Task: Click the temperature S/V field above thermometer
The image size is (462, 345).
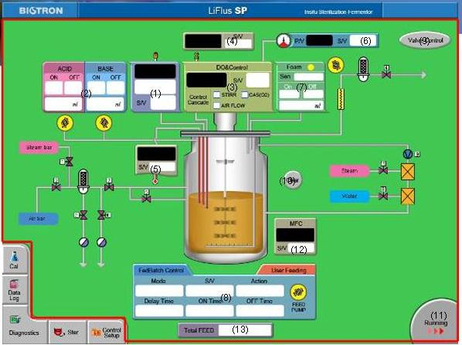Action: pos(161,167)
